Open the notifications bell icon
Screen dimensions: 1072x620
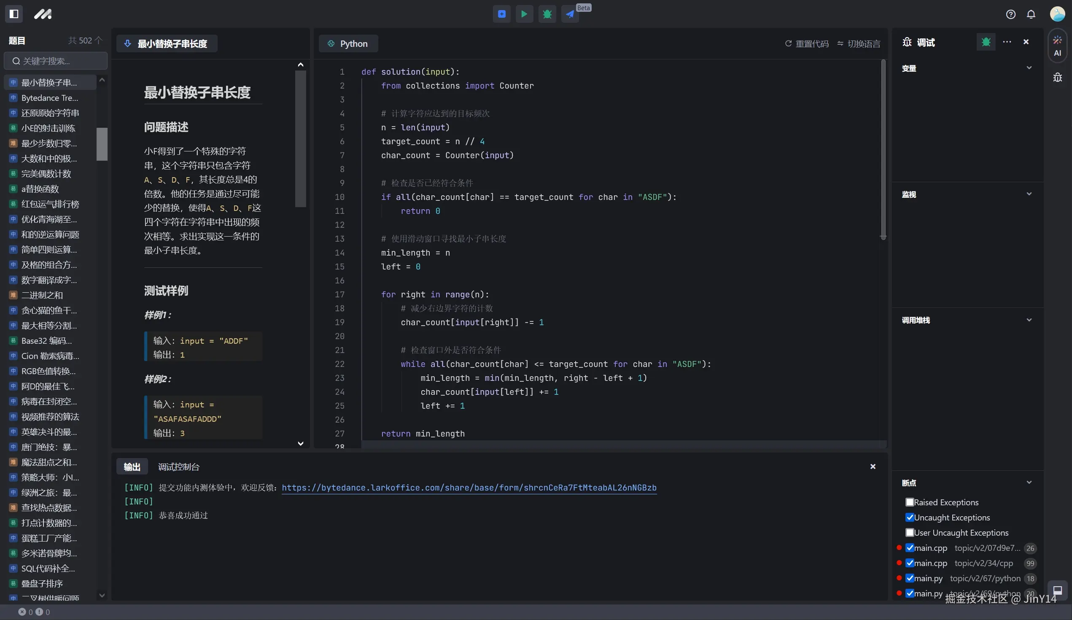point(1031,14)
